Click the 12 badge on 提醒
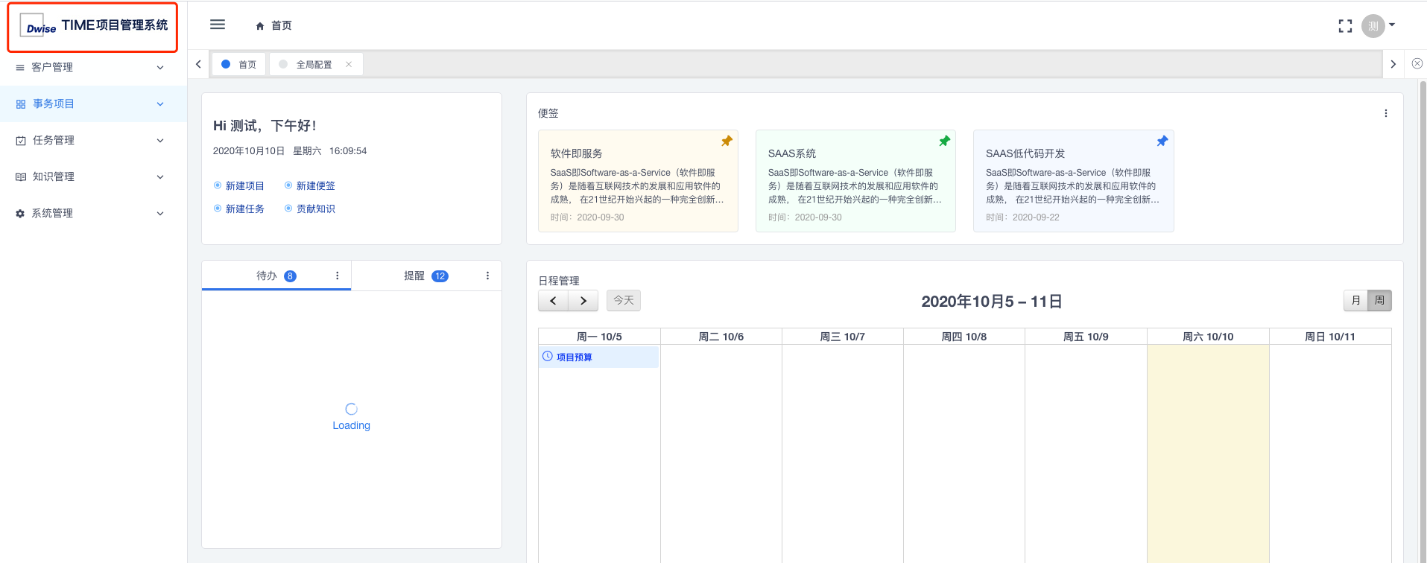Screen dimensions: 1427x563 point(440,276)
